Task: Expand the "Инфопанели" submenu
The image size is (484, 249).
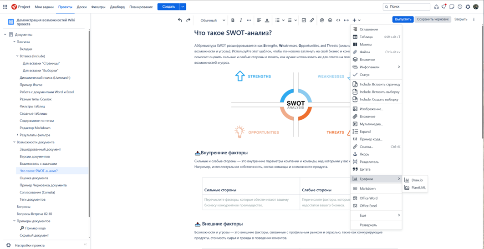Action: tap(399, 67)
